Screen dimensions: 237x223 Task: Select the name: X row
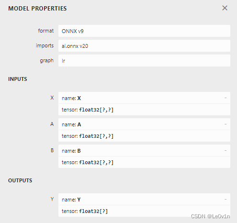144,98
